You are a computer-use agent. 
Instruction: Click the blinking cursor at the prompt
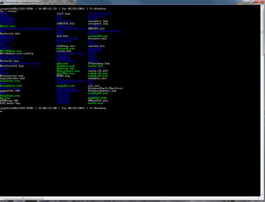point(1,111)
